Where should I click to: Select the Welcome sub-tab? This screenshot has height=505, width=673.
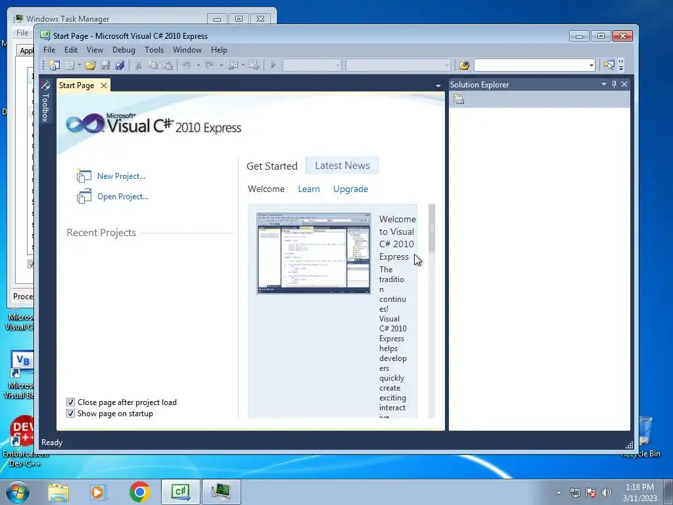[x=266, y=189]
